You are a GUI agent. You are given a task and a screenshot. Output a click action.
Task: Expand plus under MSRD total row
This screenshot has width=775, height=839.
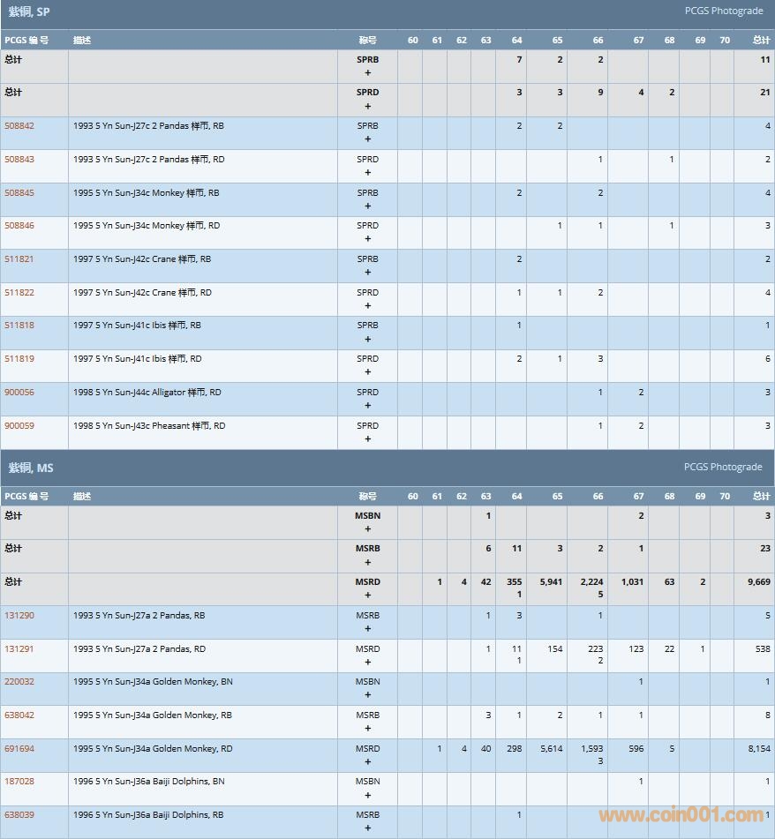click(x=367, y=596)
